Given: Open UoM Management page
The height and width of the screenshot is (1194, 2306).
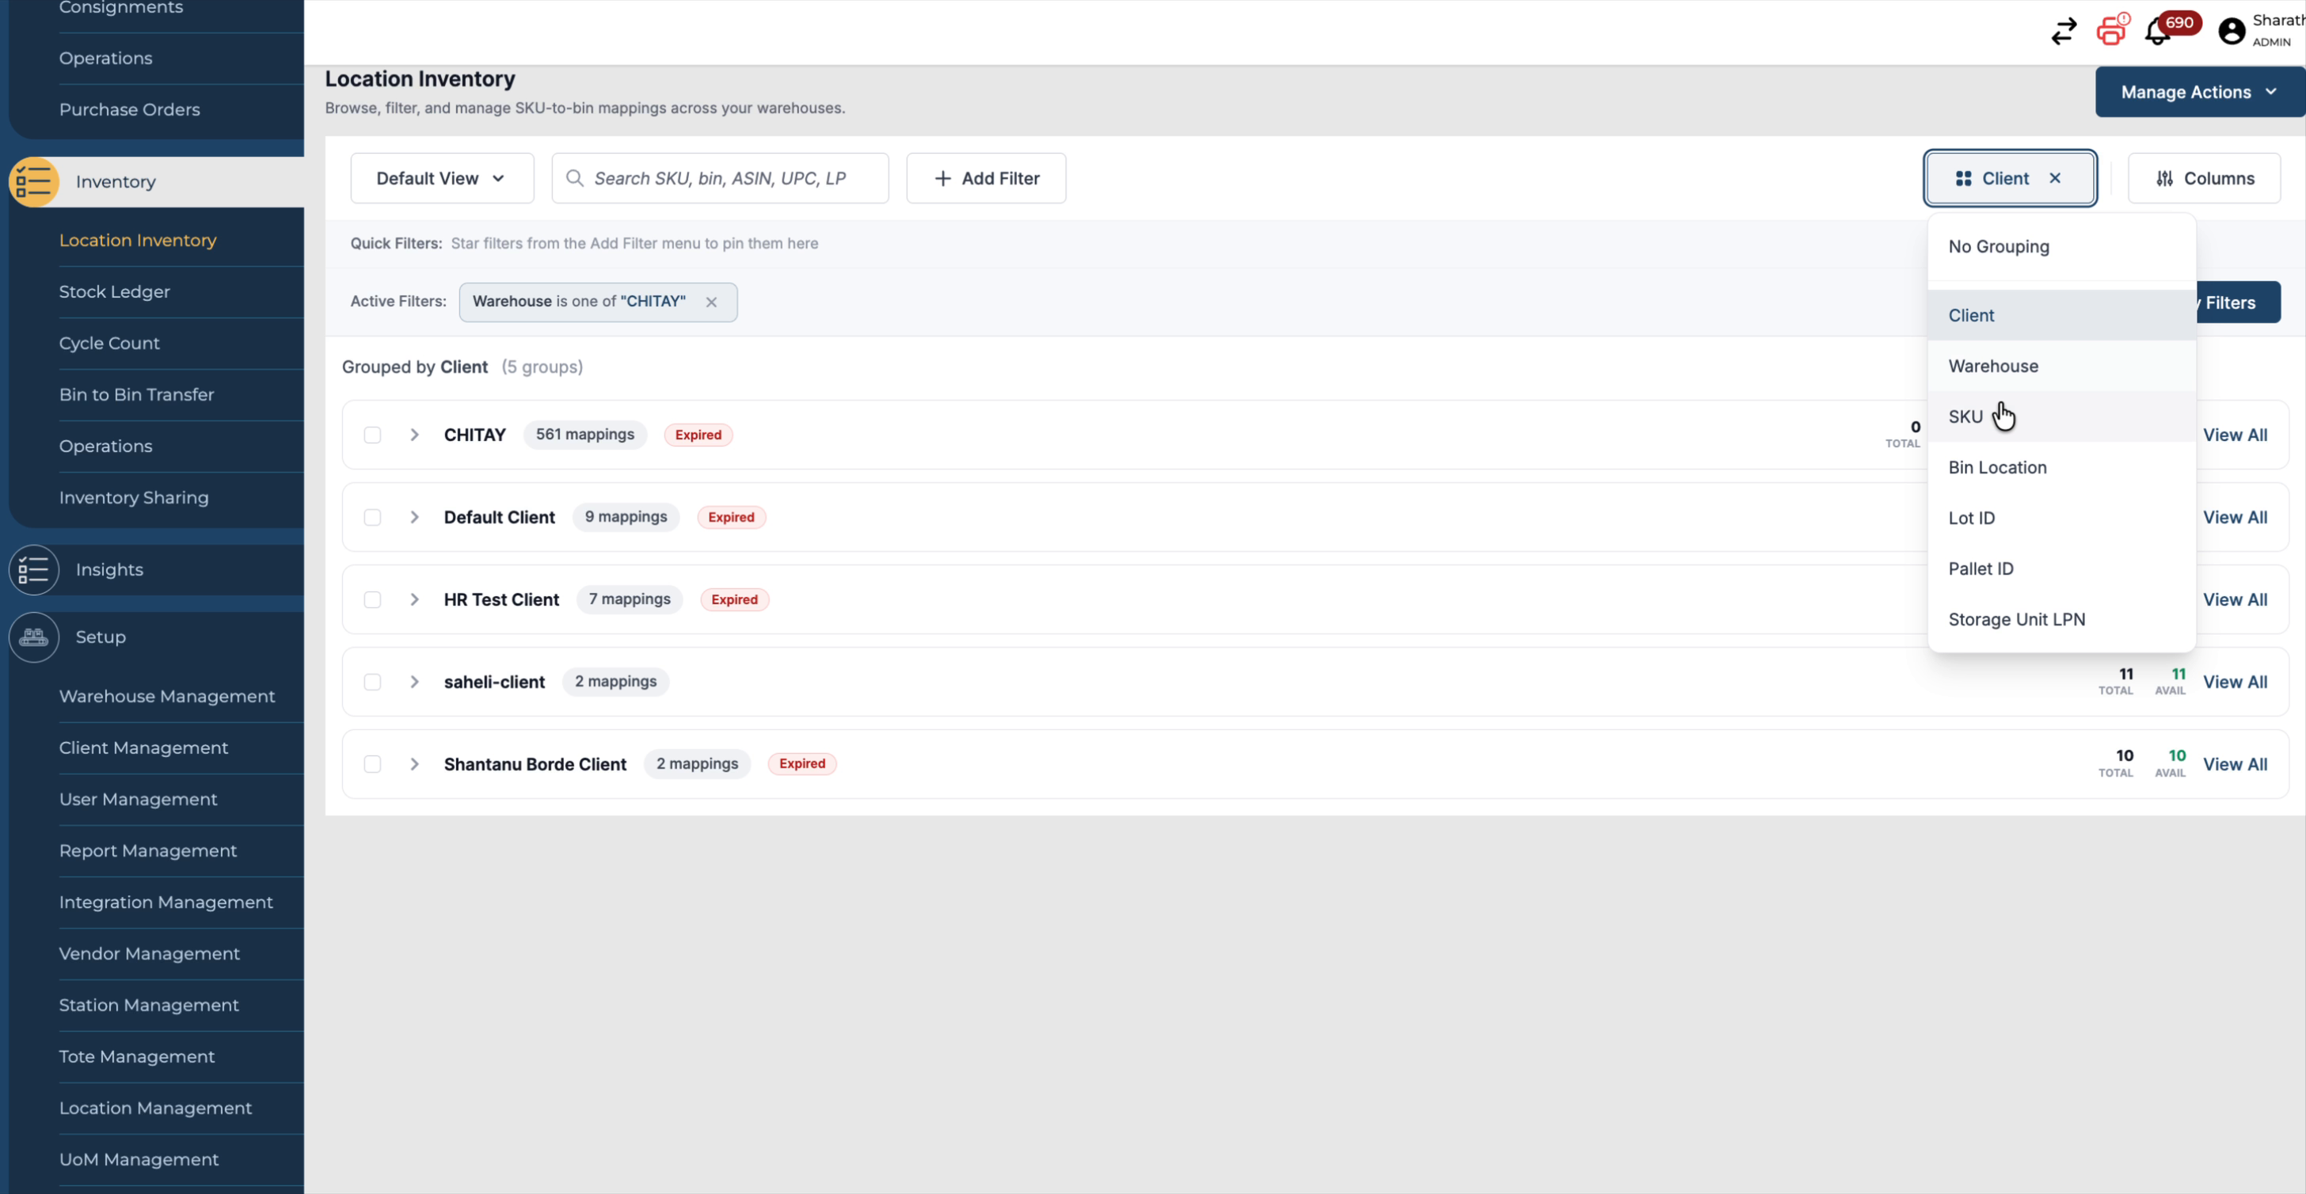Looking at the screenshot, I should click(x=139, y=1160).
